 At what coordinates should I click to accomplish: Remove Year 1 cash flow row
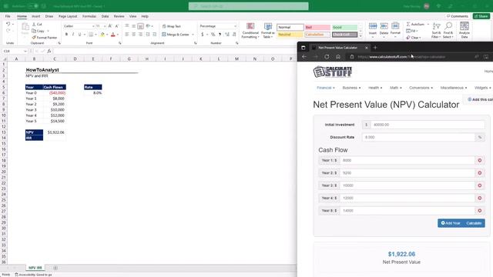tap(480, 160)
